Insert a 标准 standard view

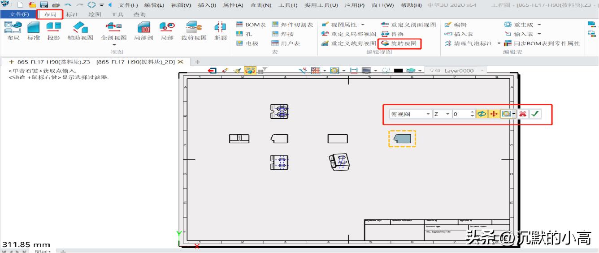[x=33, y=31]
